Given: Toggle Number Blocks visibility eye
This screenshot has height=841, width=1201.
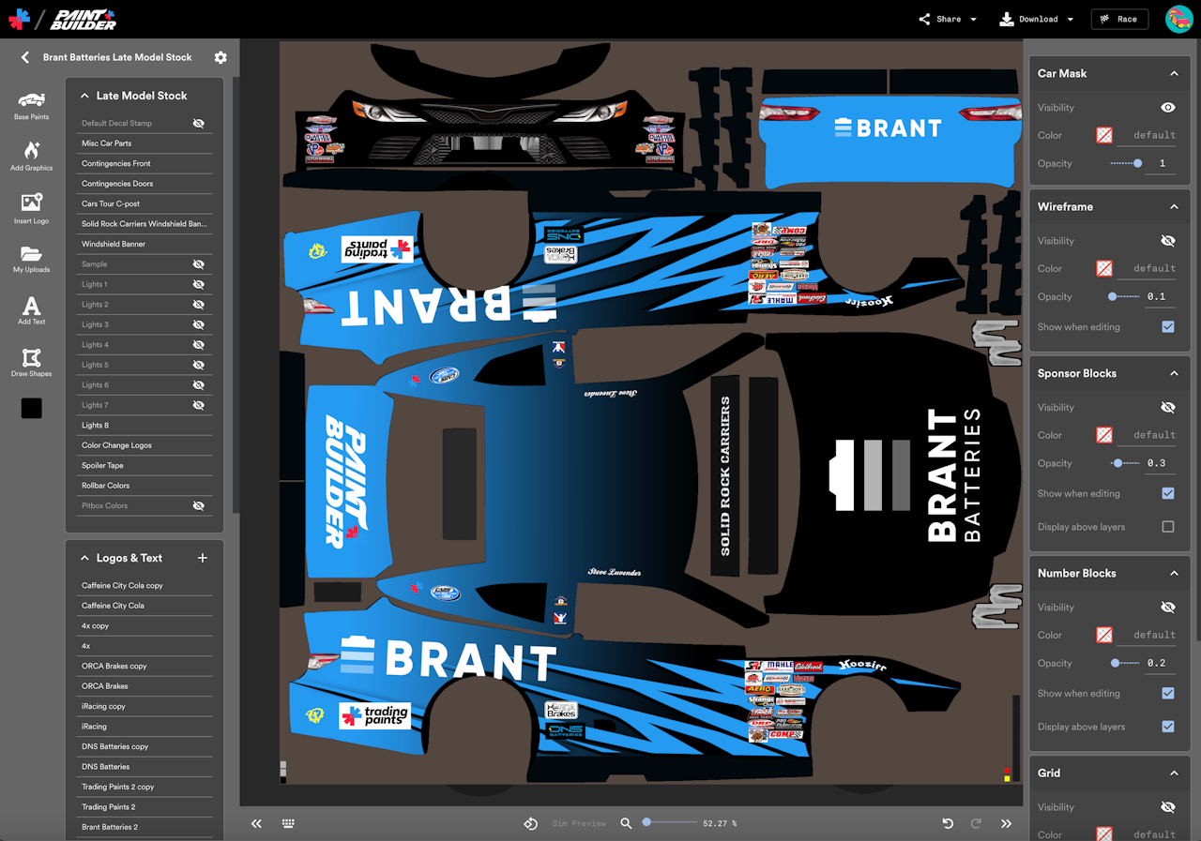Looking at the screenshot, I should pos(1168,608).
